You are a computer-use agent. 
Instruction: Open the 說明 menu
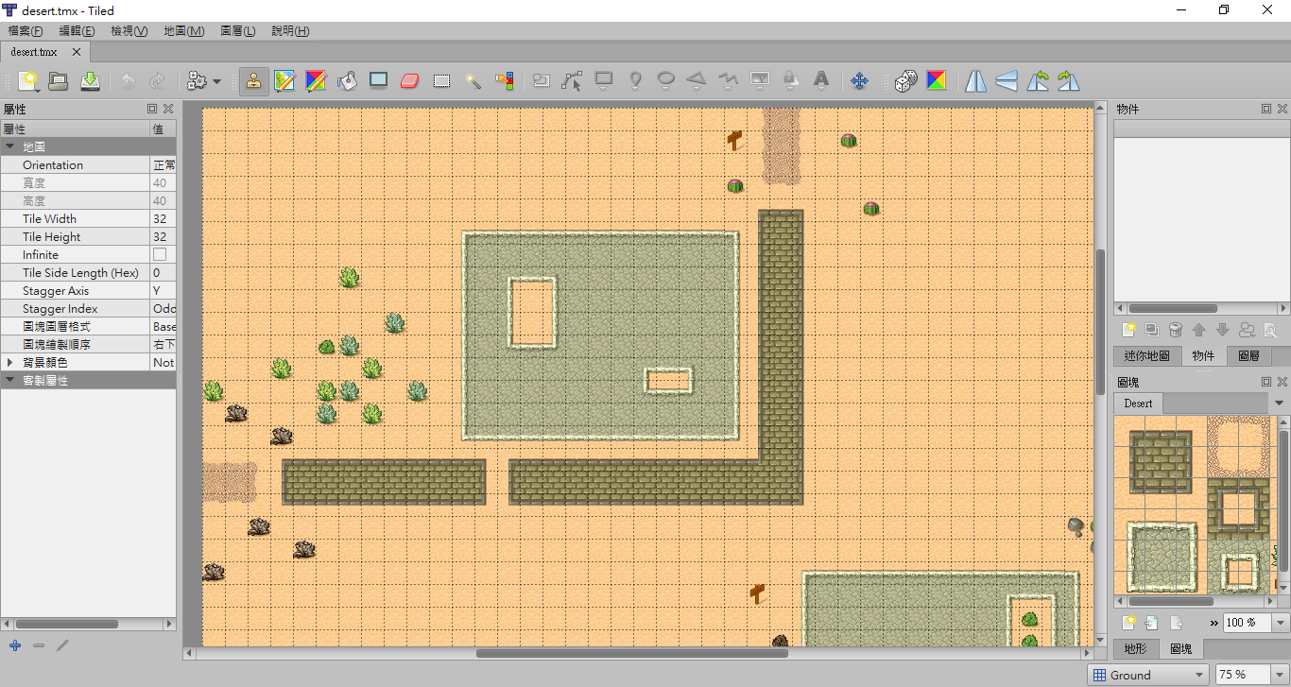pos(290,31)
